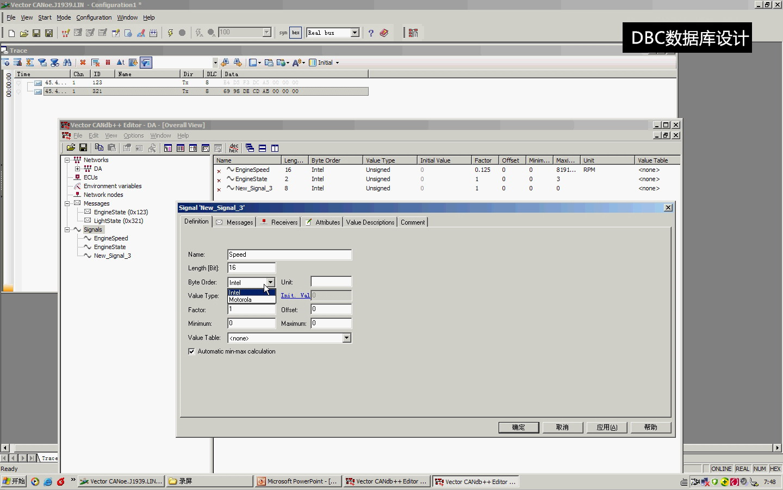Open the first list view icon in CANdb++ toolbar
Viewport: 783px width, 490px height.
[168, 148]
